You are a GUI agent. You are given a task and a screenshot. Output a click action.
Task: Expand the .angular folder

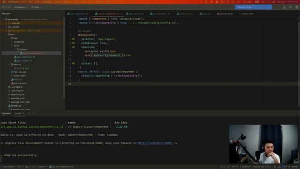point(6,23)
